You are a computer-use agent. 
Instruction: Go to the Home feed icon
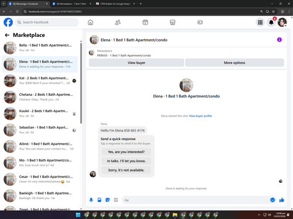(x=90, y=22)
